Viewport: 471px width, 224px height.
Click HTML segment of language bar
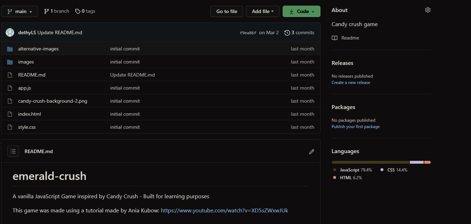[x=428, y=162]
